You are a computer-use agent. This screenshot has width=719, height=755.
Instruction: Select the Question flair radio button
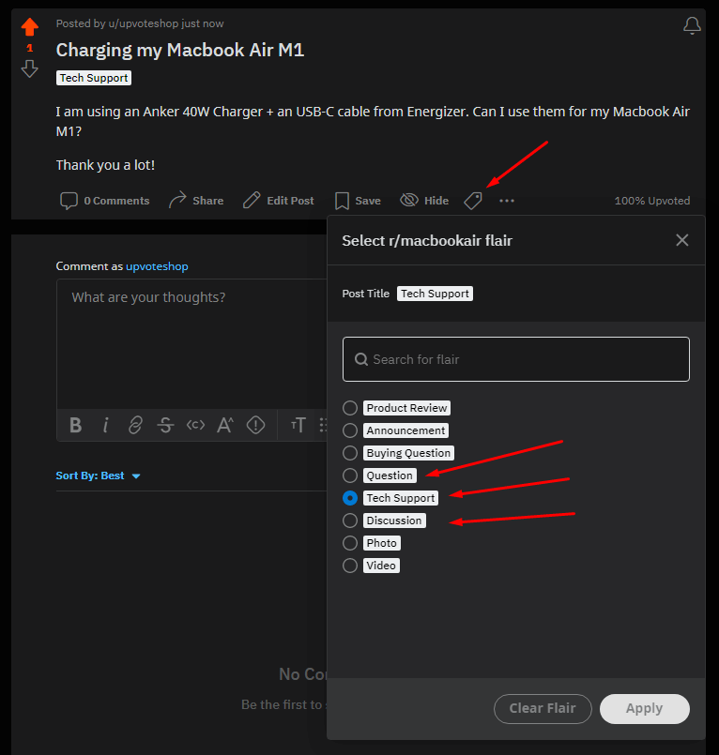[350, 476]
